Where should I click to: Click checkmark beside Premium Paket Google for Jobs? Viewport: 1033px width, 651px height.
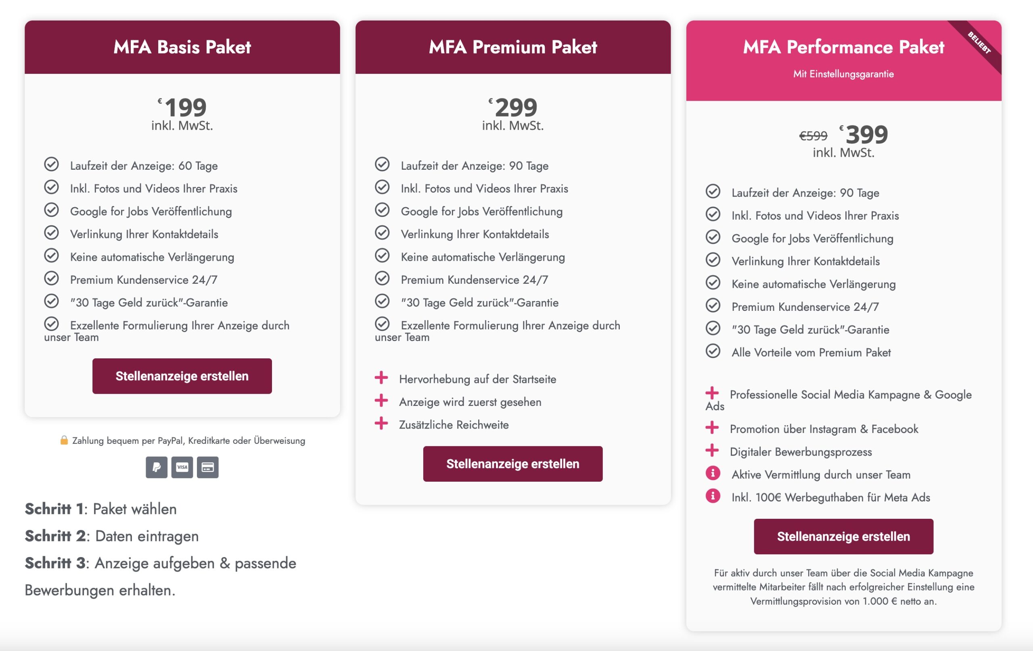(x=382, y=210)
